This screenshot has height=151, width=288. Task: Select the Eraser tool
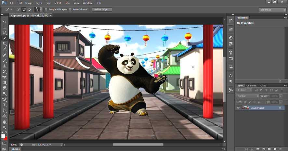click(4, 77)
